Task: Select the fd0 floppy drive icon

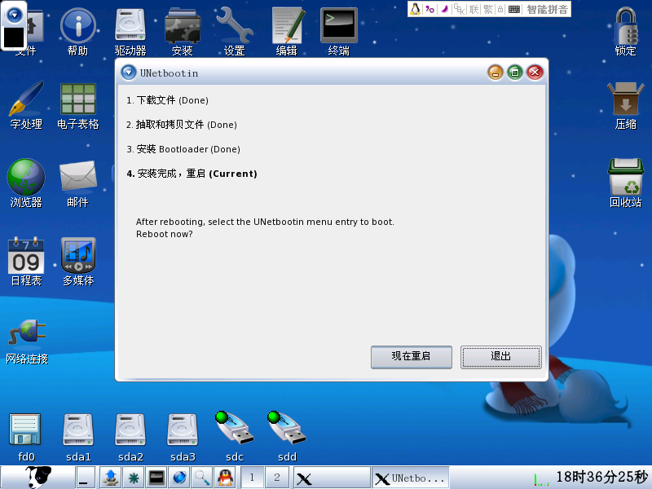Action: [x=26, y=438]
